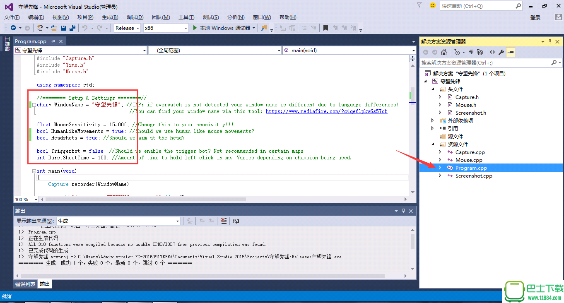Collapse the 头文件 folder

[x=433, y=89]
